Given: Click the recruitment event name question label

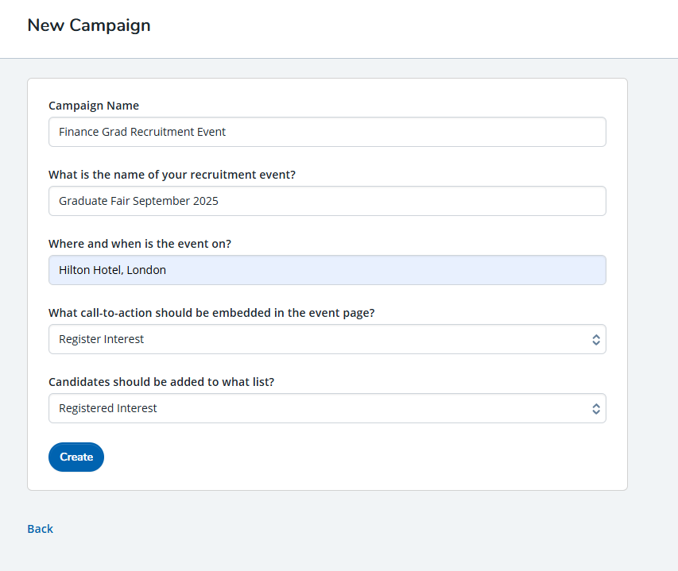Looking at the screenshot, I should click(x=172, y=175).
